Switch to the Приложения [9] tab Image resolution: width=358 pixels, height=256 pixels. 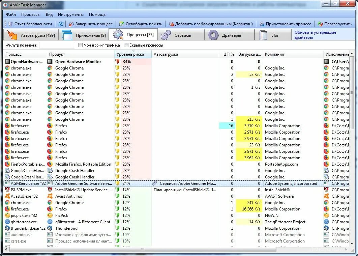point(84,35)
